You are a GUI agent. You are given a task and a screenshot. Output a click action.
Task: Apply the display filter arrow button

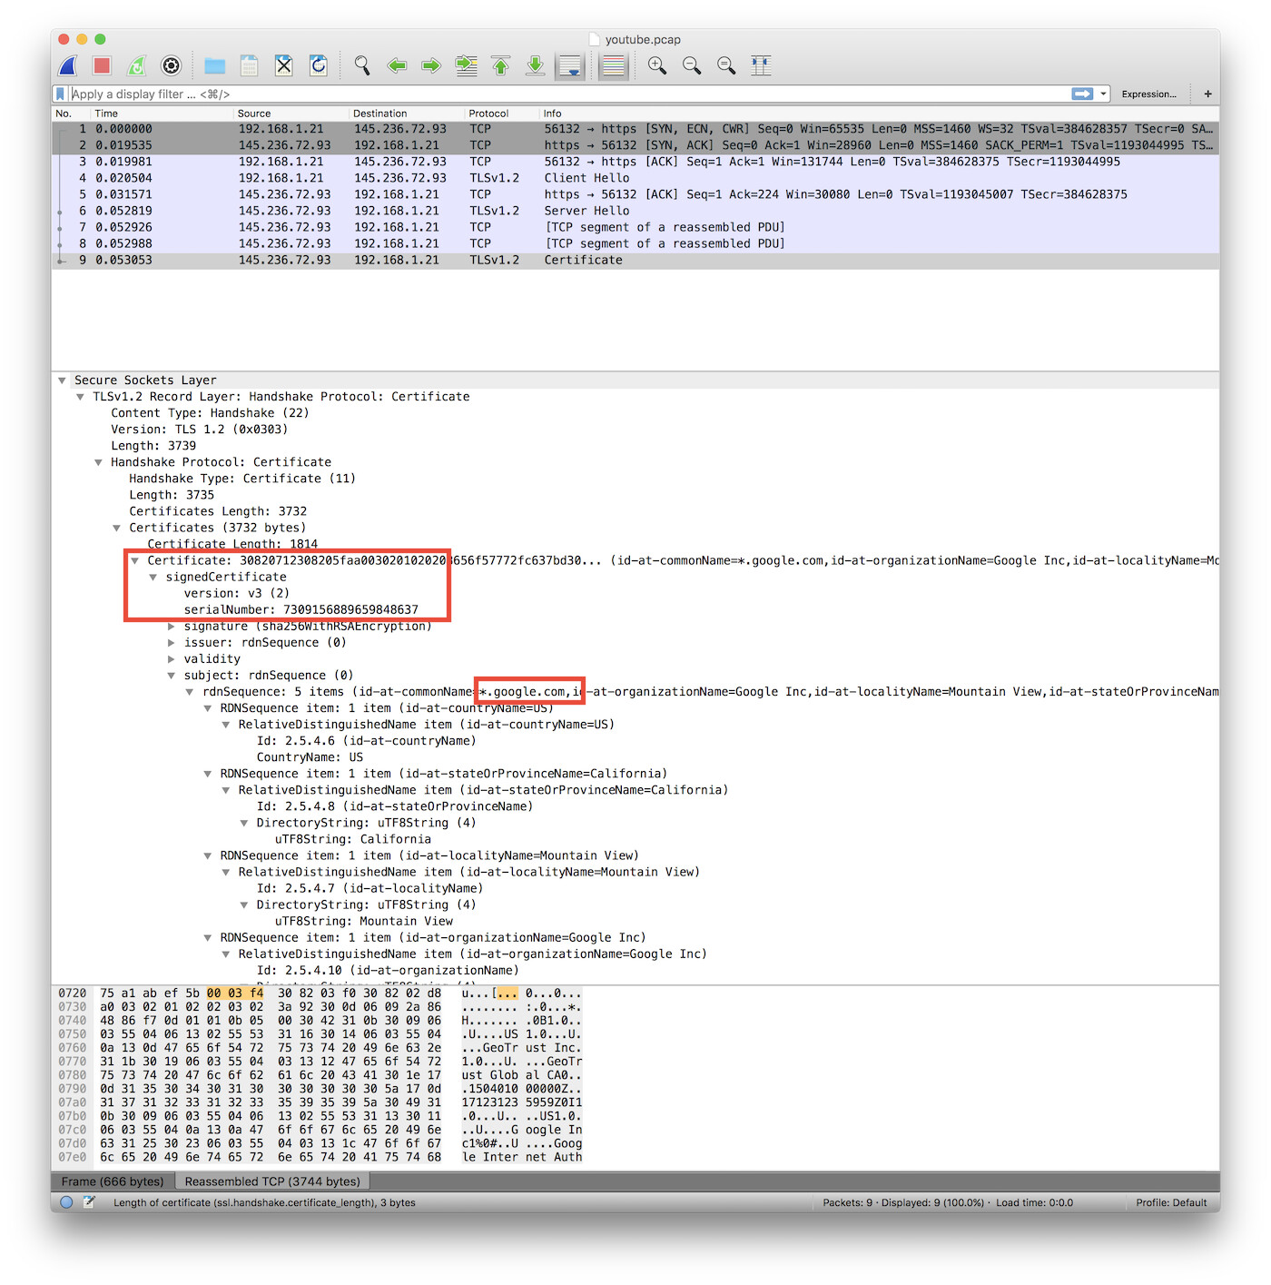coord(1082,94)
